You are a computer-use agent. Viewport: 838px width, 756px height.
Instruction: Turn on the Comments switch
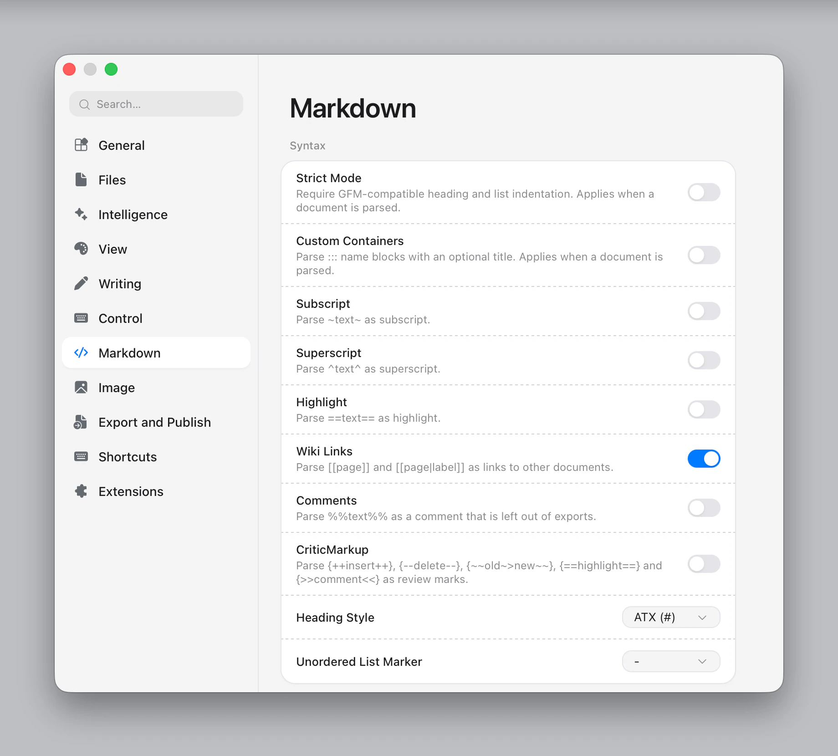click(x=704, y=508)
